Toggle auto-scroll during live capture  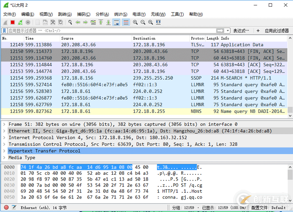coord(116,22)
